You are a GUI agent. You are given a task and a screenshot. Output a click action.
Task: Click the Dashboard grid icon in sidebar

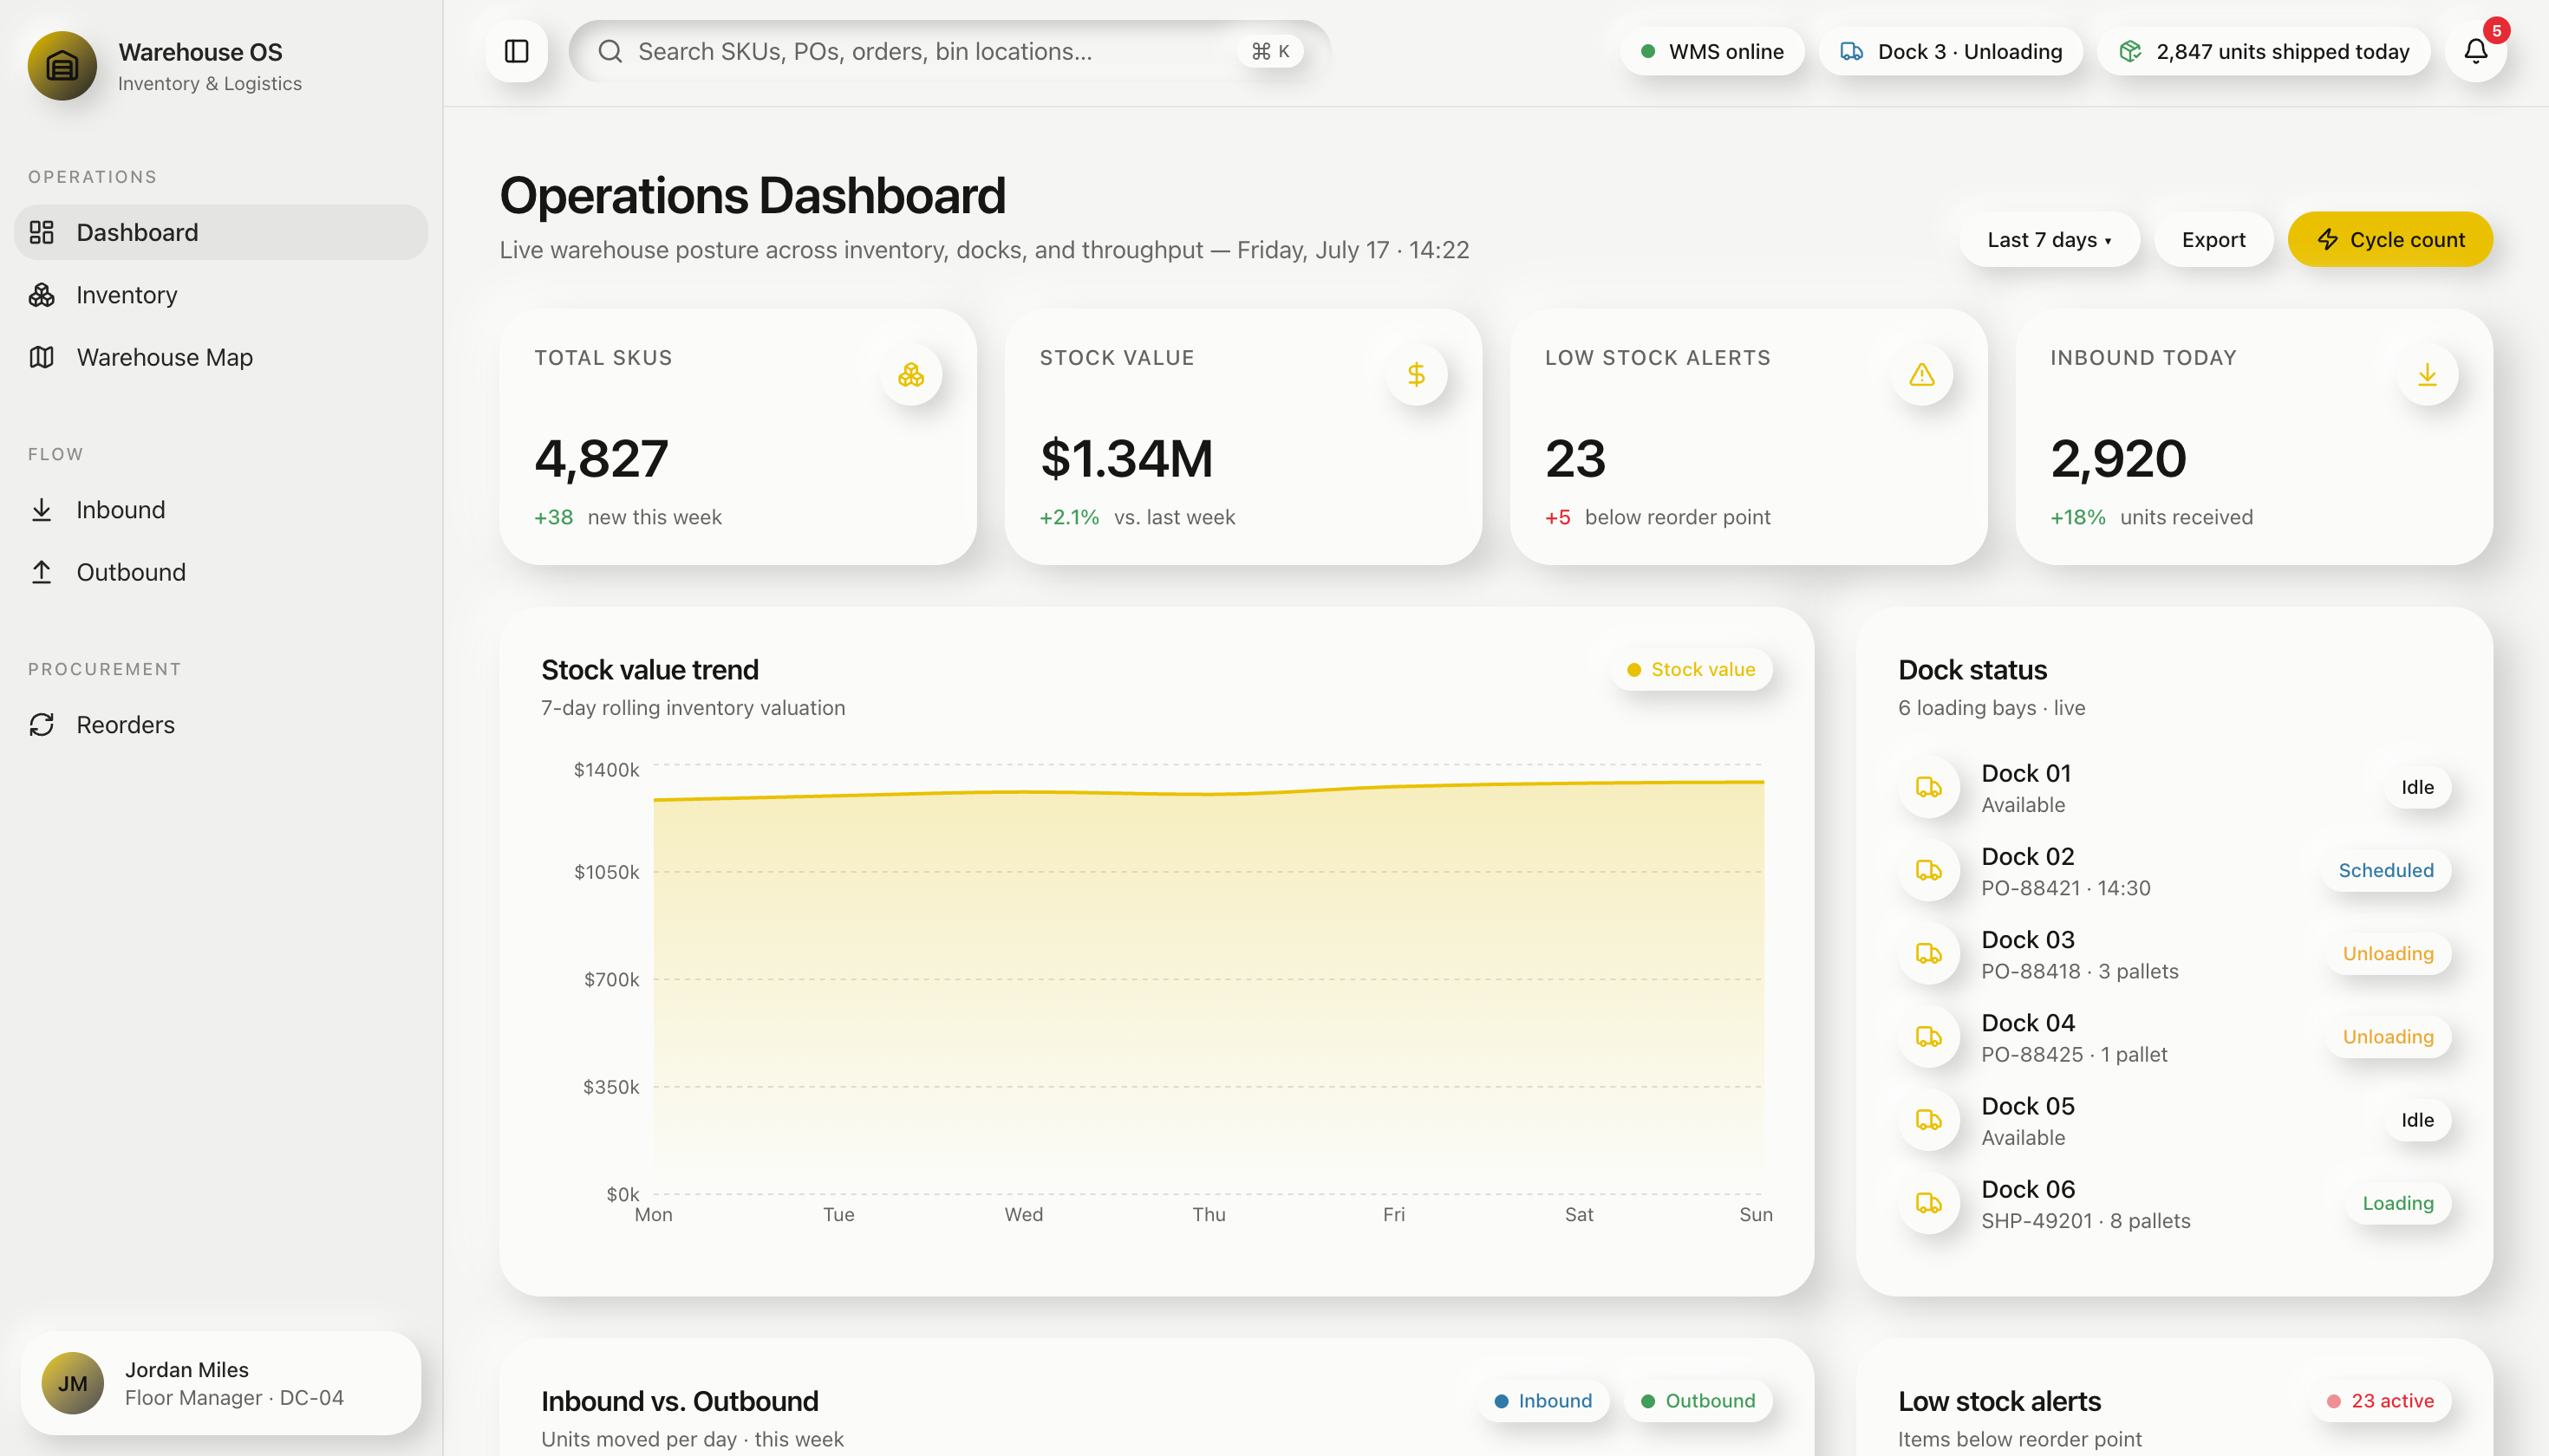coord(41,232)
